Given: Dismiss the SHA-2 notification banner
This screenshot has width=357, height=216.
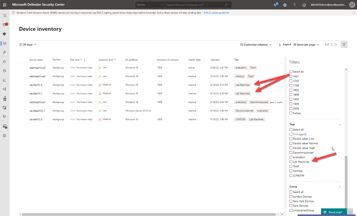Looking at the screenshot, I should [x=354, y=13].
